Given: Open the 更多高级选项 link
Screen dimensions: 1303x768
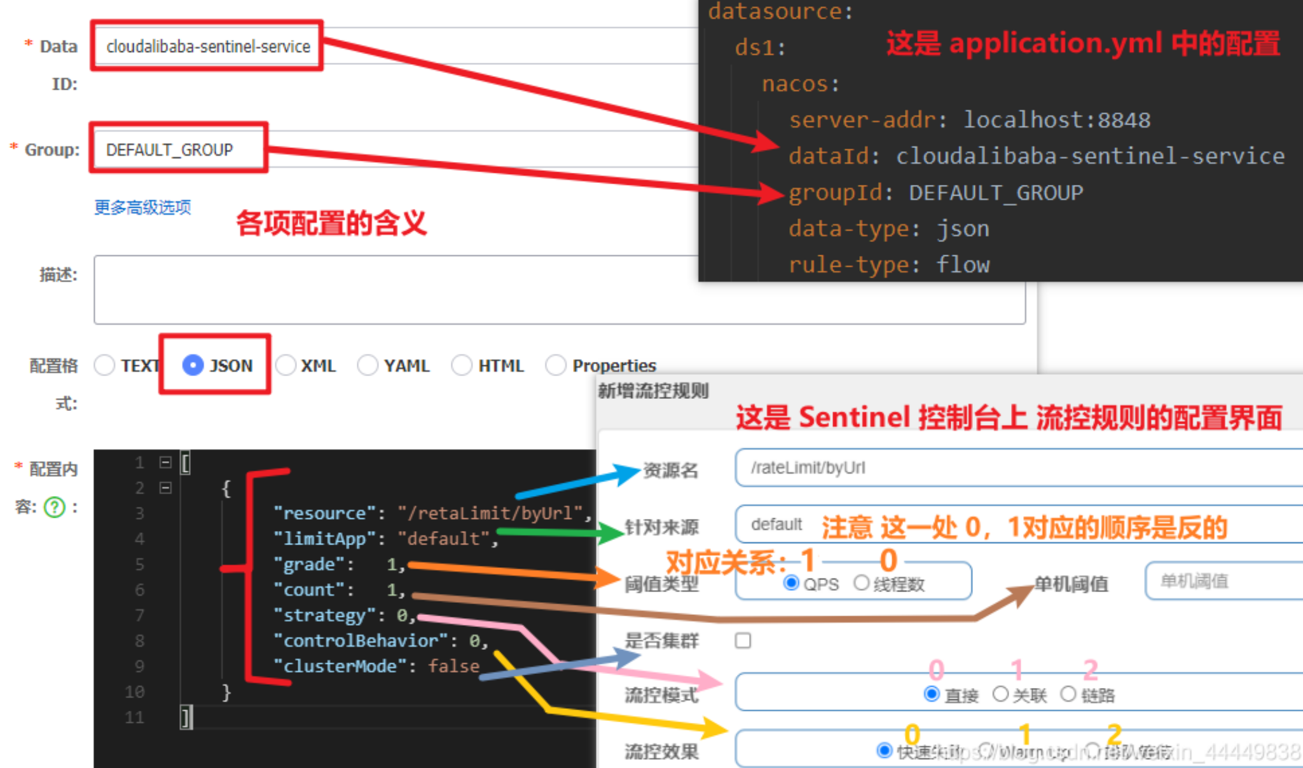Looking at the screenshot, I should click(142, 207).
